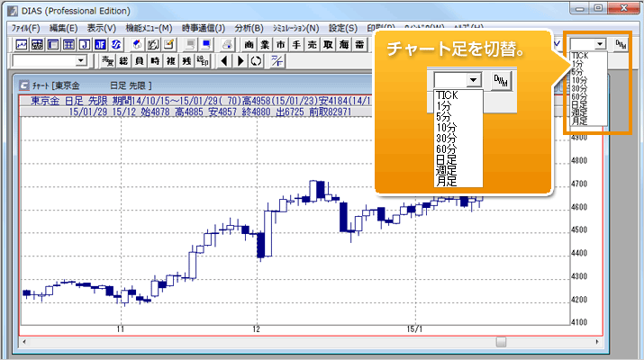Click the chart's horizontal scrollbar thumb
This screenshot has height=360, width=644.
tap(502, 341)
